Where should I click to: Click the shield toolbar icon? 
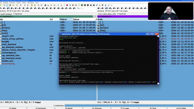[70, 5]
